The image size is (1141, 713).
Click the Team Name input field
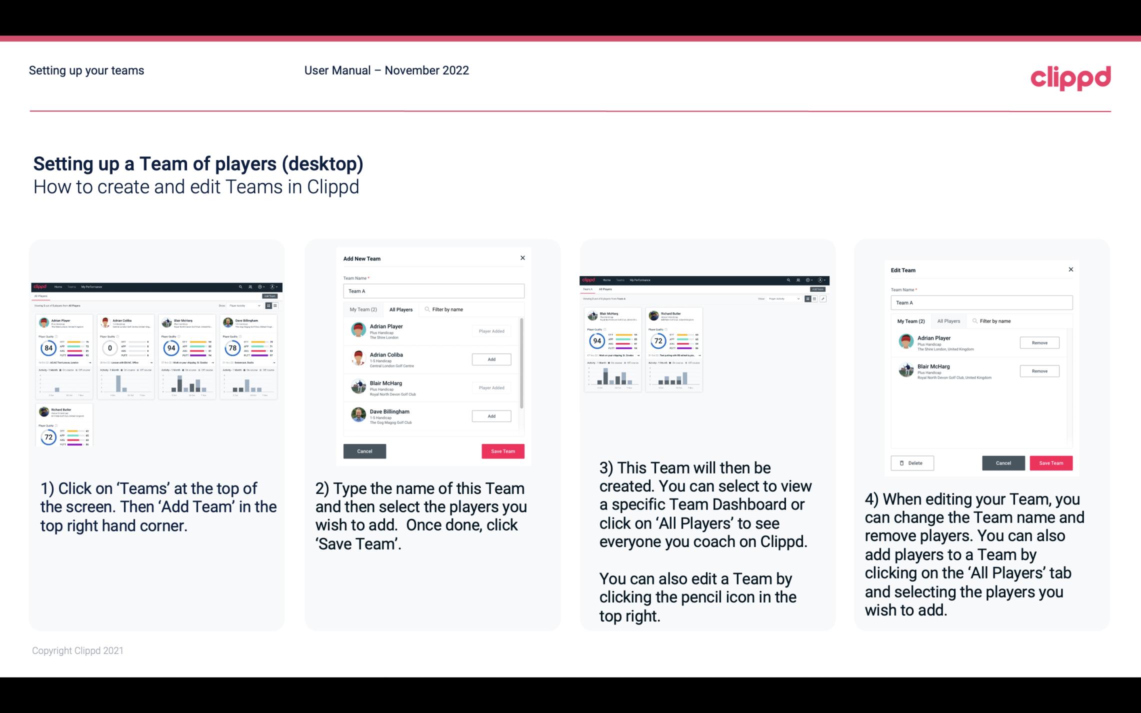tap(433, 291)
